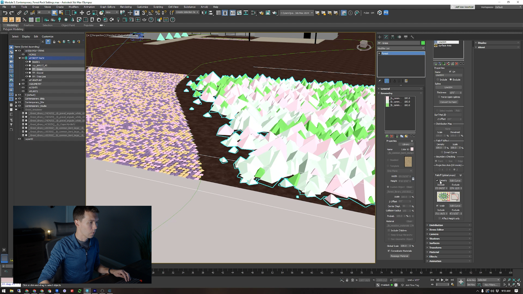Click the Undo arrow icon
This screenshot has width=523, height=294.
(x=5, y=13)
